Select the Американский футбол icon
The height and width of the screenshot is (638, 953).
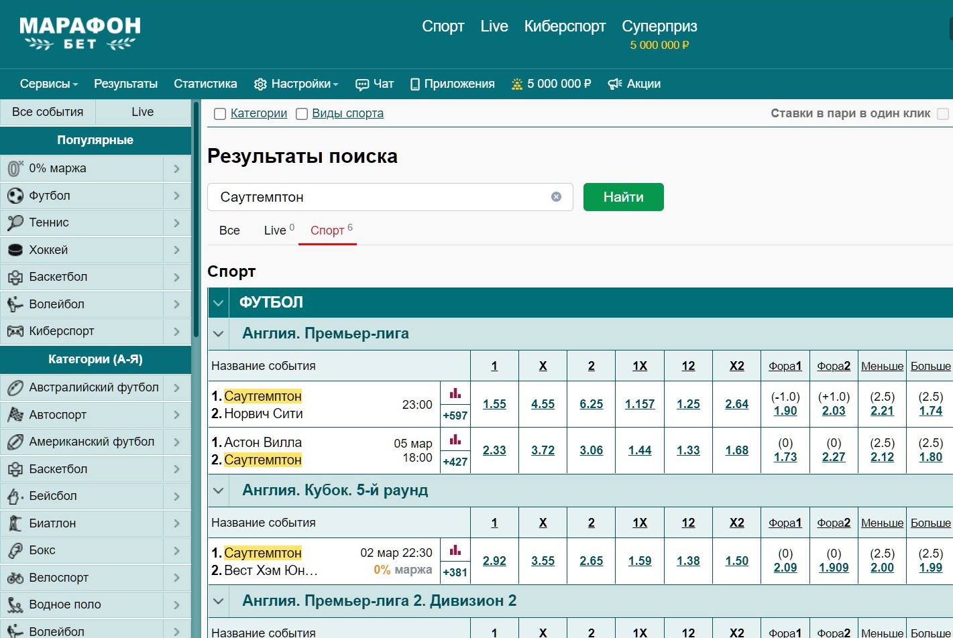tap(15, 442)
